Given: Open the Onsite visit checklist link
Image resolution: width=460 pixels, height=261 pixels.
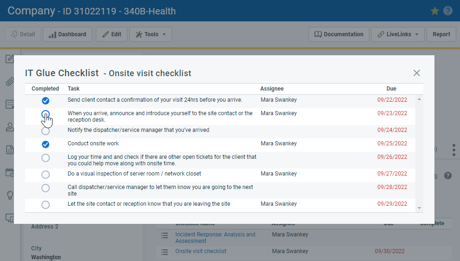Looking at the screenshot, I should (x=200, y=251).
